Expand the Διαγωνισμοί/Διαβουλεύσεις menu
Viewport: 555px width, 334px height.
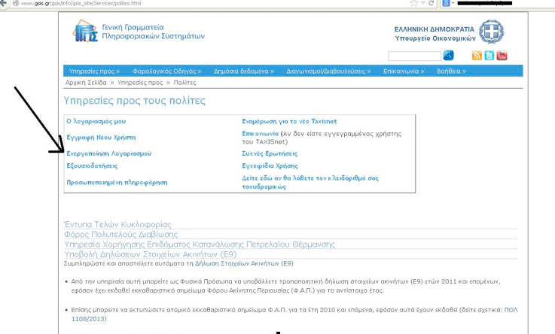click(328, 71)
